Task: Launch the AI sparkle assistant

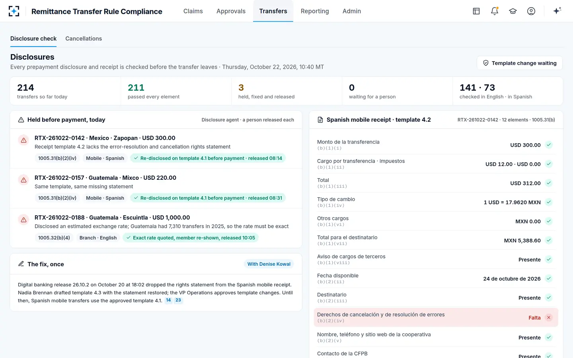Action: 557,11
